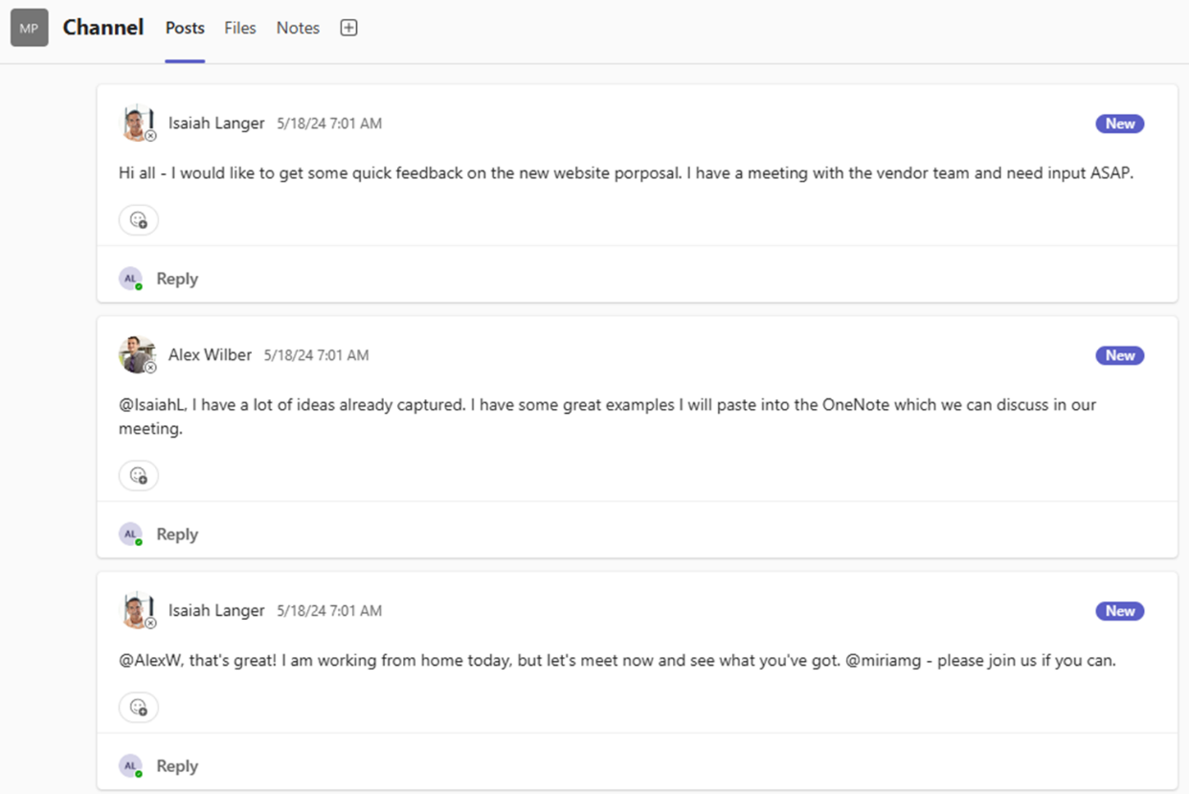Click the MP channel avatar icon
The image size is (1189, 794).
coord(29,27)
